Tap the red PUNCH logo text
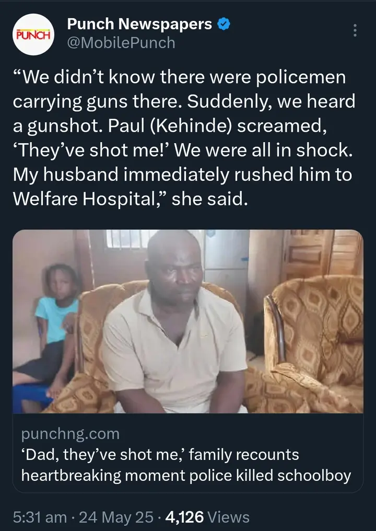 [x=33, y=35]
